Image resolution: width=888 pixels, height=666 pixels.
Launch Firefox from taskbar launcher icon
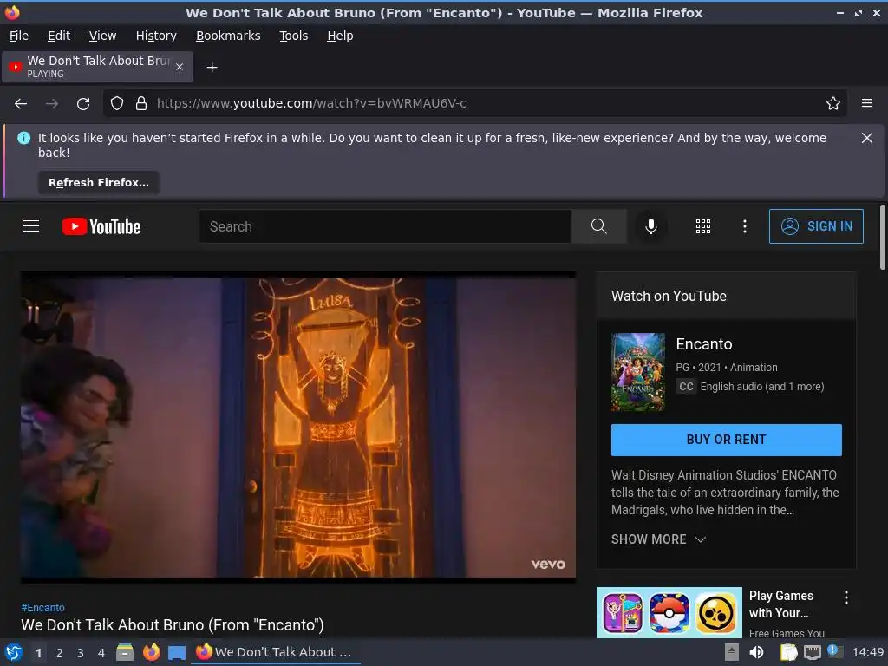pos(151,652)
